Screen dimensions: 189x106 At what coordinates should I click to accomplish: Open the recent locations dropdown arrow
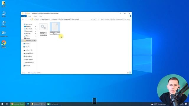coord(28,19)
